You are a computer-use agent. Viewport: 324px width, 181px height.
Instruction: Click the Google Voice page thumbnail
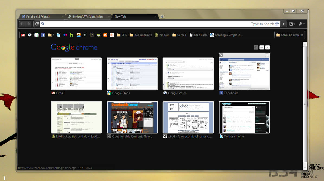[x=188, y=74]
